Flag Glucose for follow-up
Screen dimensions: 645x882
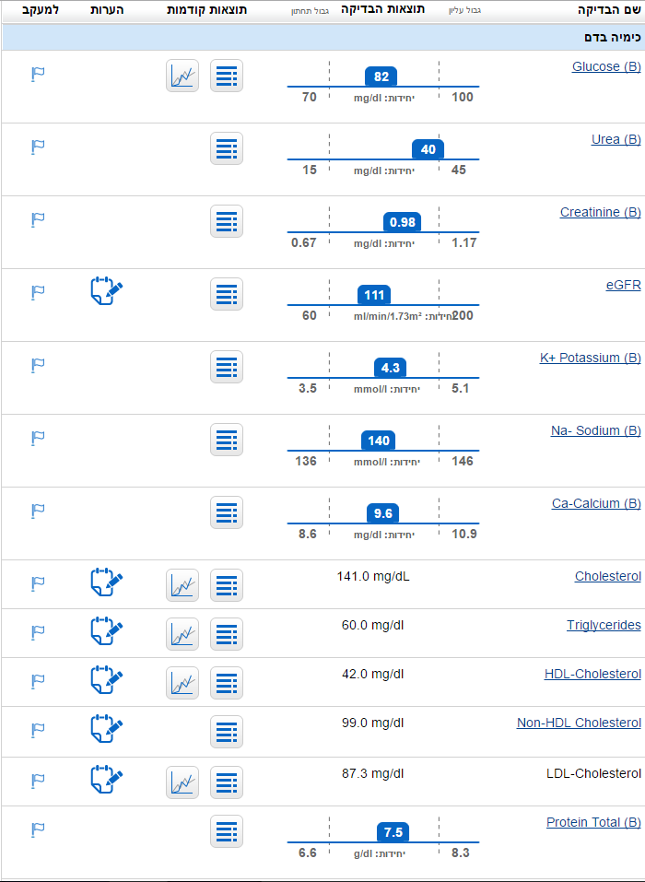pos(37,75)
